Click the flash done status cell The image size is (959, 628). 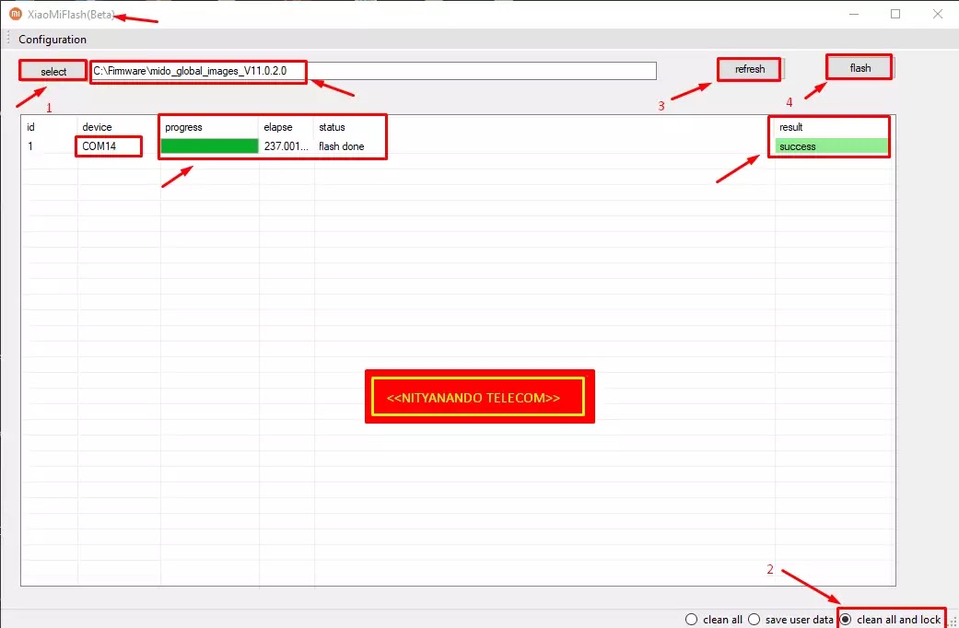341,146
